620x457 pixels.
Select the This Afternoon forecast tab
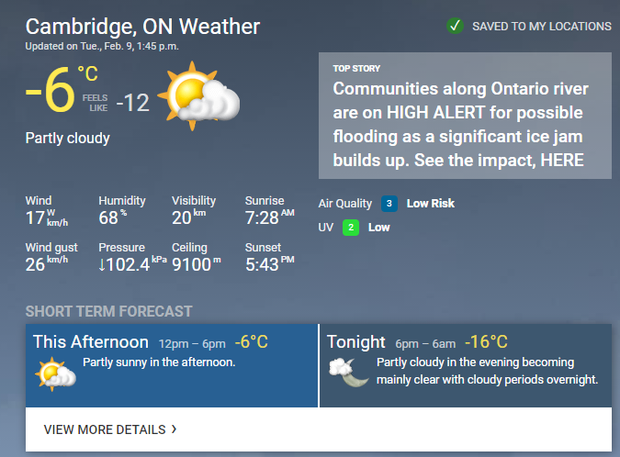[x=172, y=365]
